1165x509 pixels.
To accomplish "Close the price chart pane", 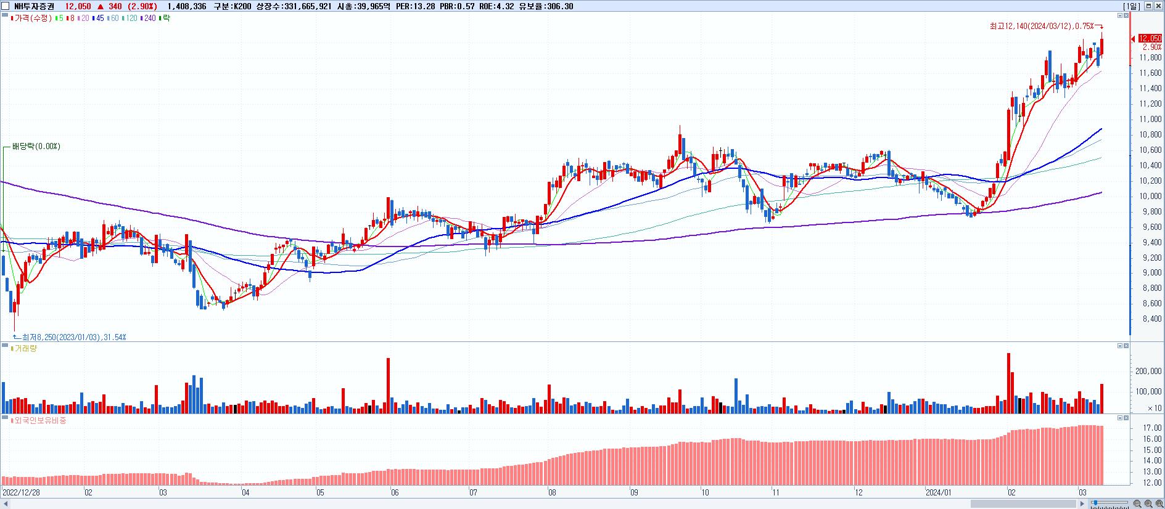I will tap(1126, 15).
